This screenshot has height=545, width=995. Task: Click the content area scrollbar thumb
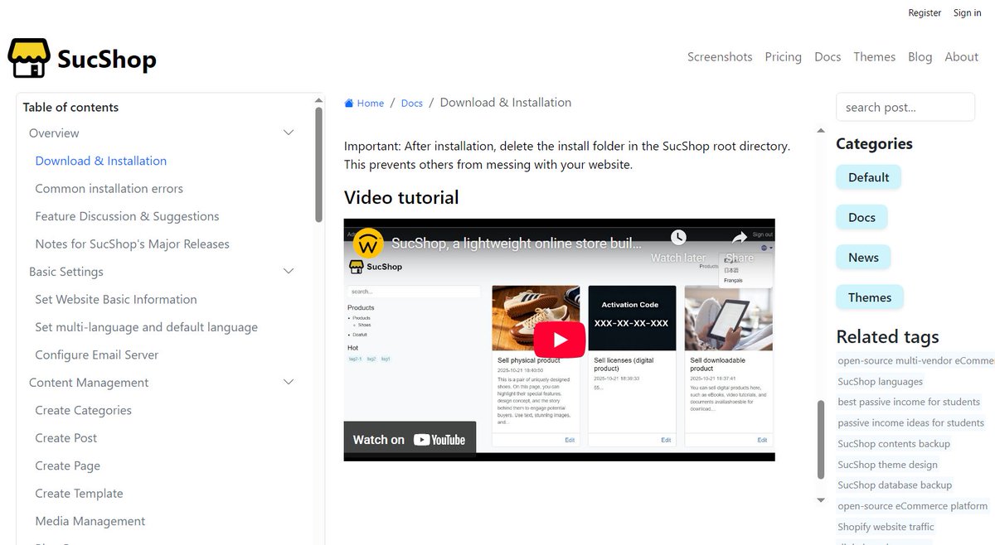(821, 440)
